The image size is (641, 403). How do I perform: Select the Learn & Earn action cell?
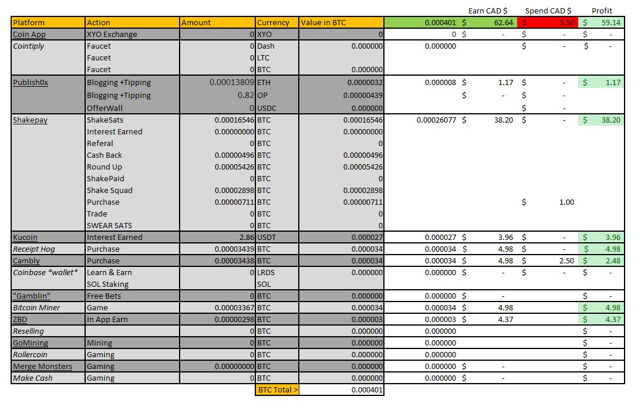tap(133, 272)
